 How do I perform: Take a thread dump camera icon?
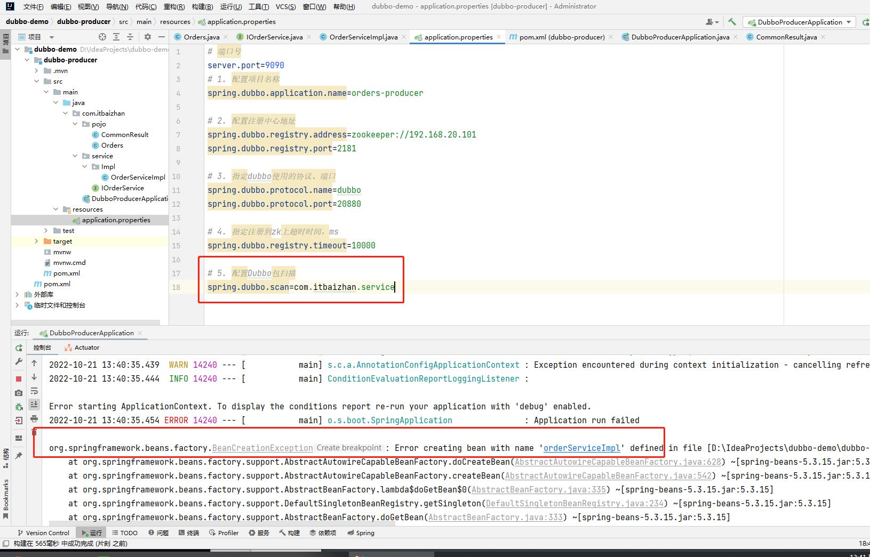tap(19, 393)
